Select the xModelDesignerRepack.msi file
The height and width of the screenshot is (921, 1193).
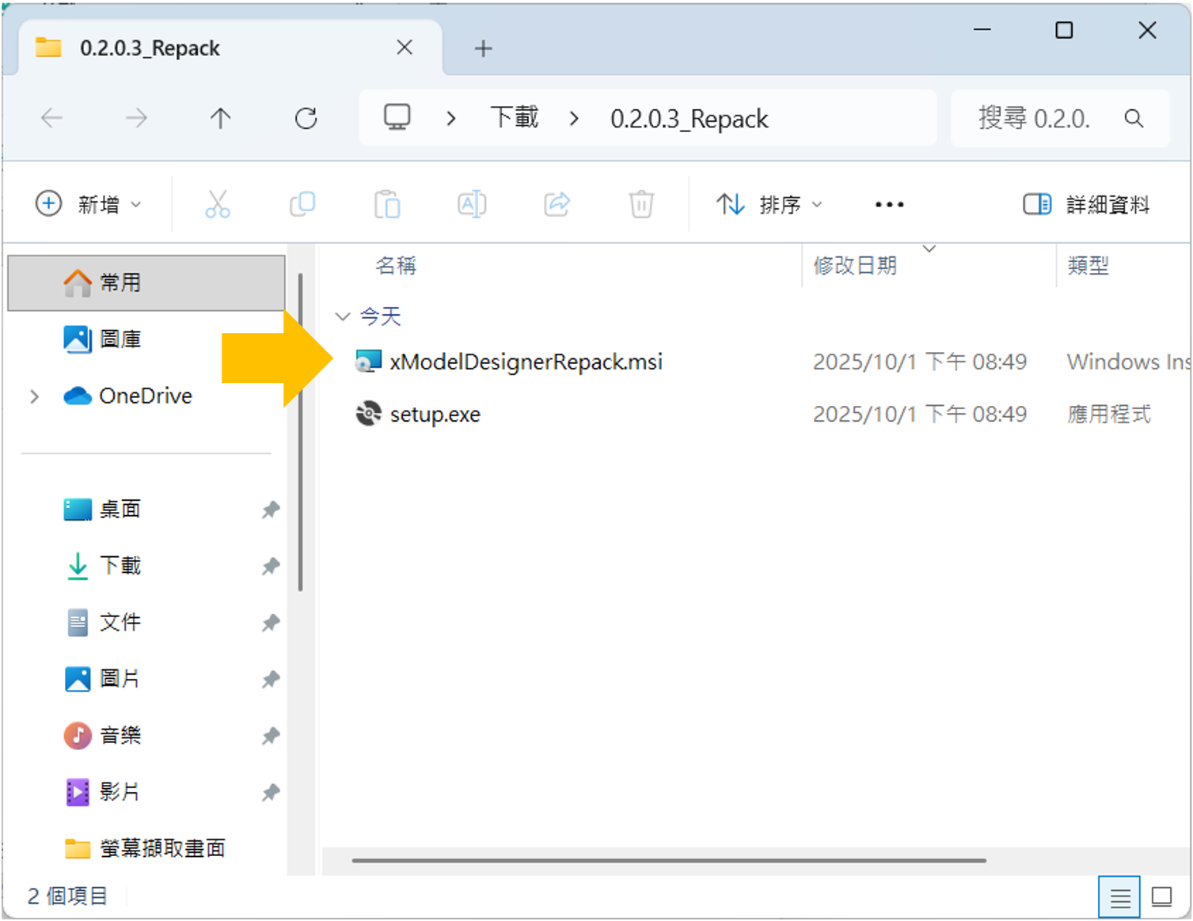tap(526, 362)
